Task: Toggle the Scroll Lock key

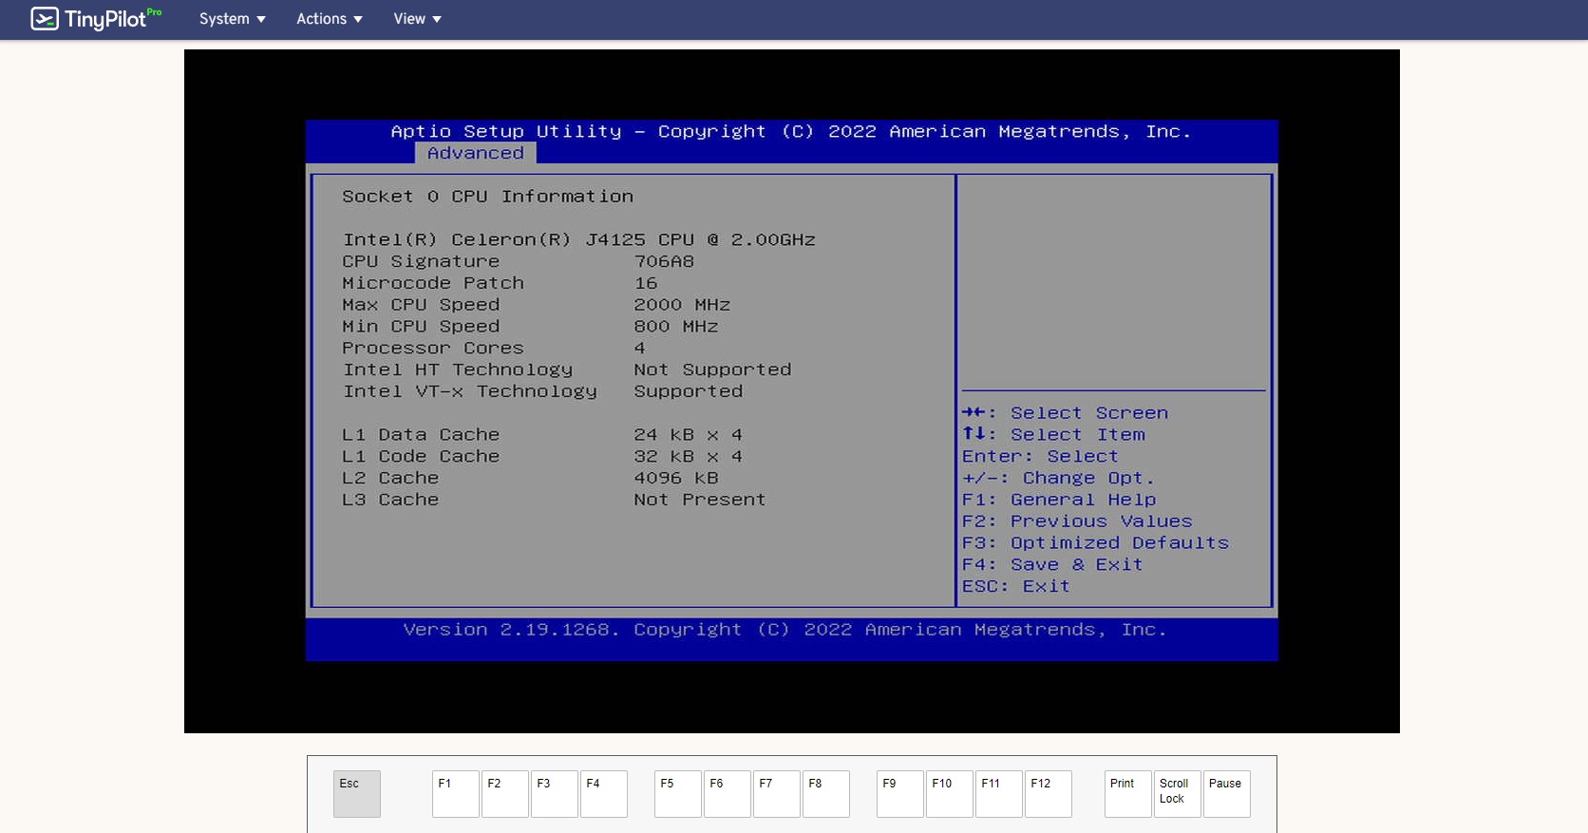Action: (1177, 793)
